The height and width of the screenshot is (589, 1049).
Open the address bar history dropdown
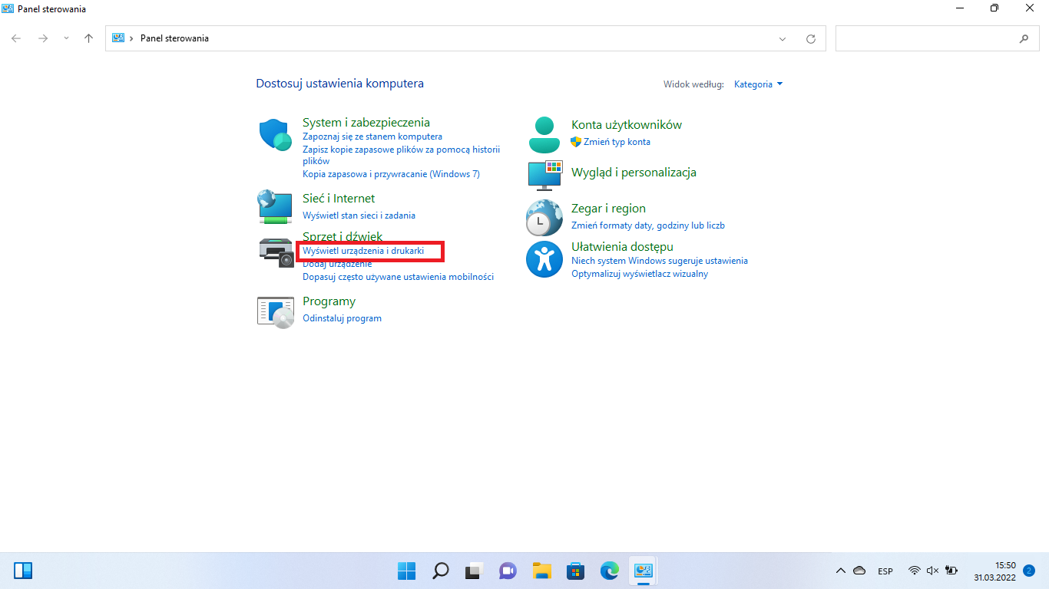tap(783, 38)
